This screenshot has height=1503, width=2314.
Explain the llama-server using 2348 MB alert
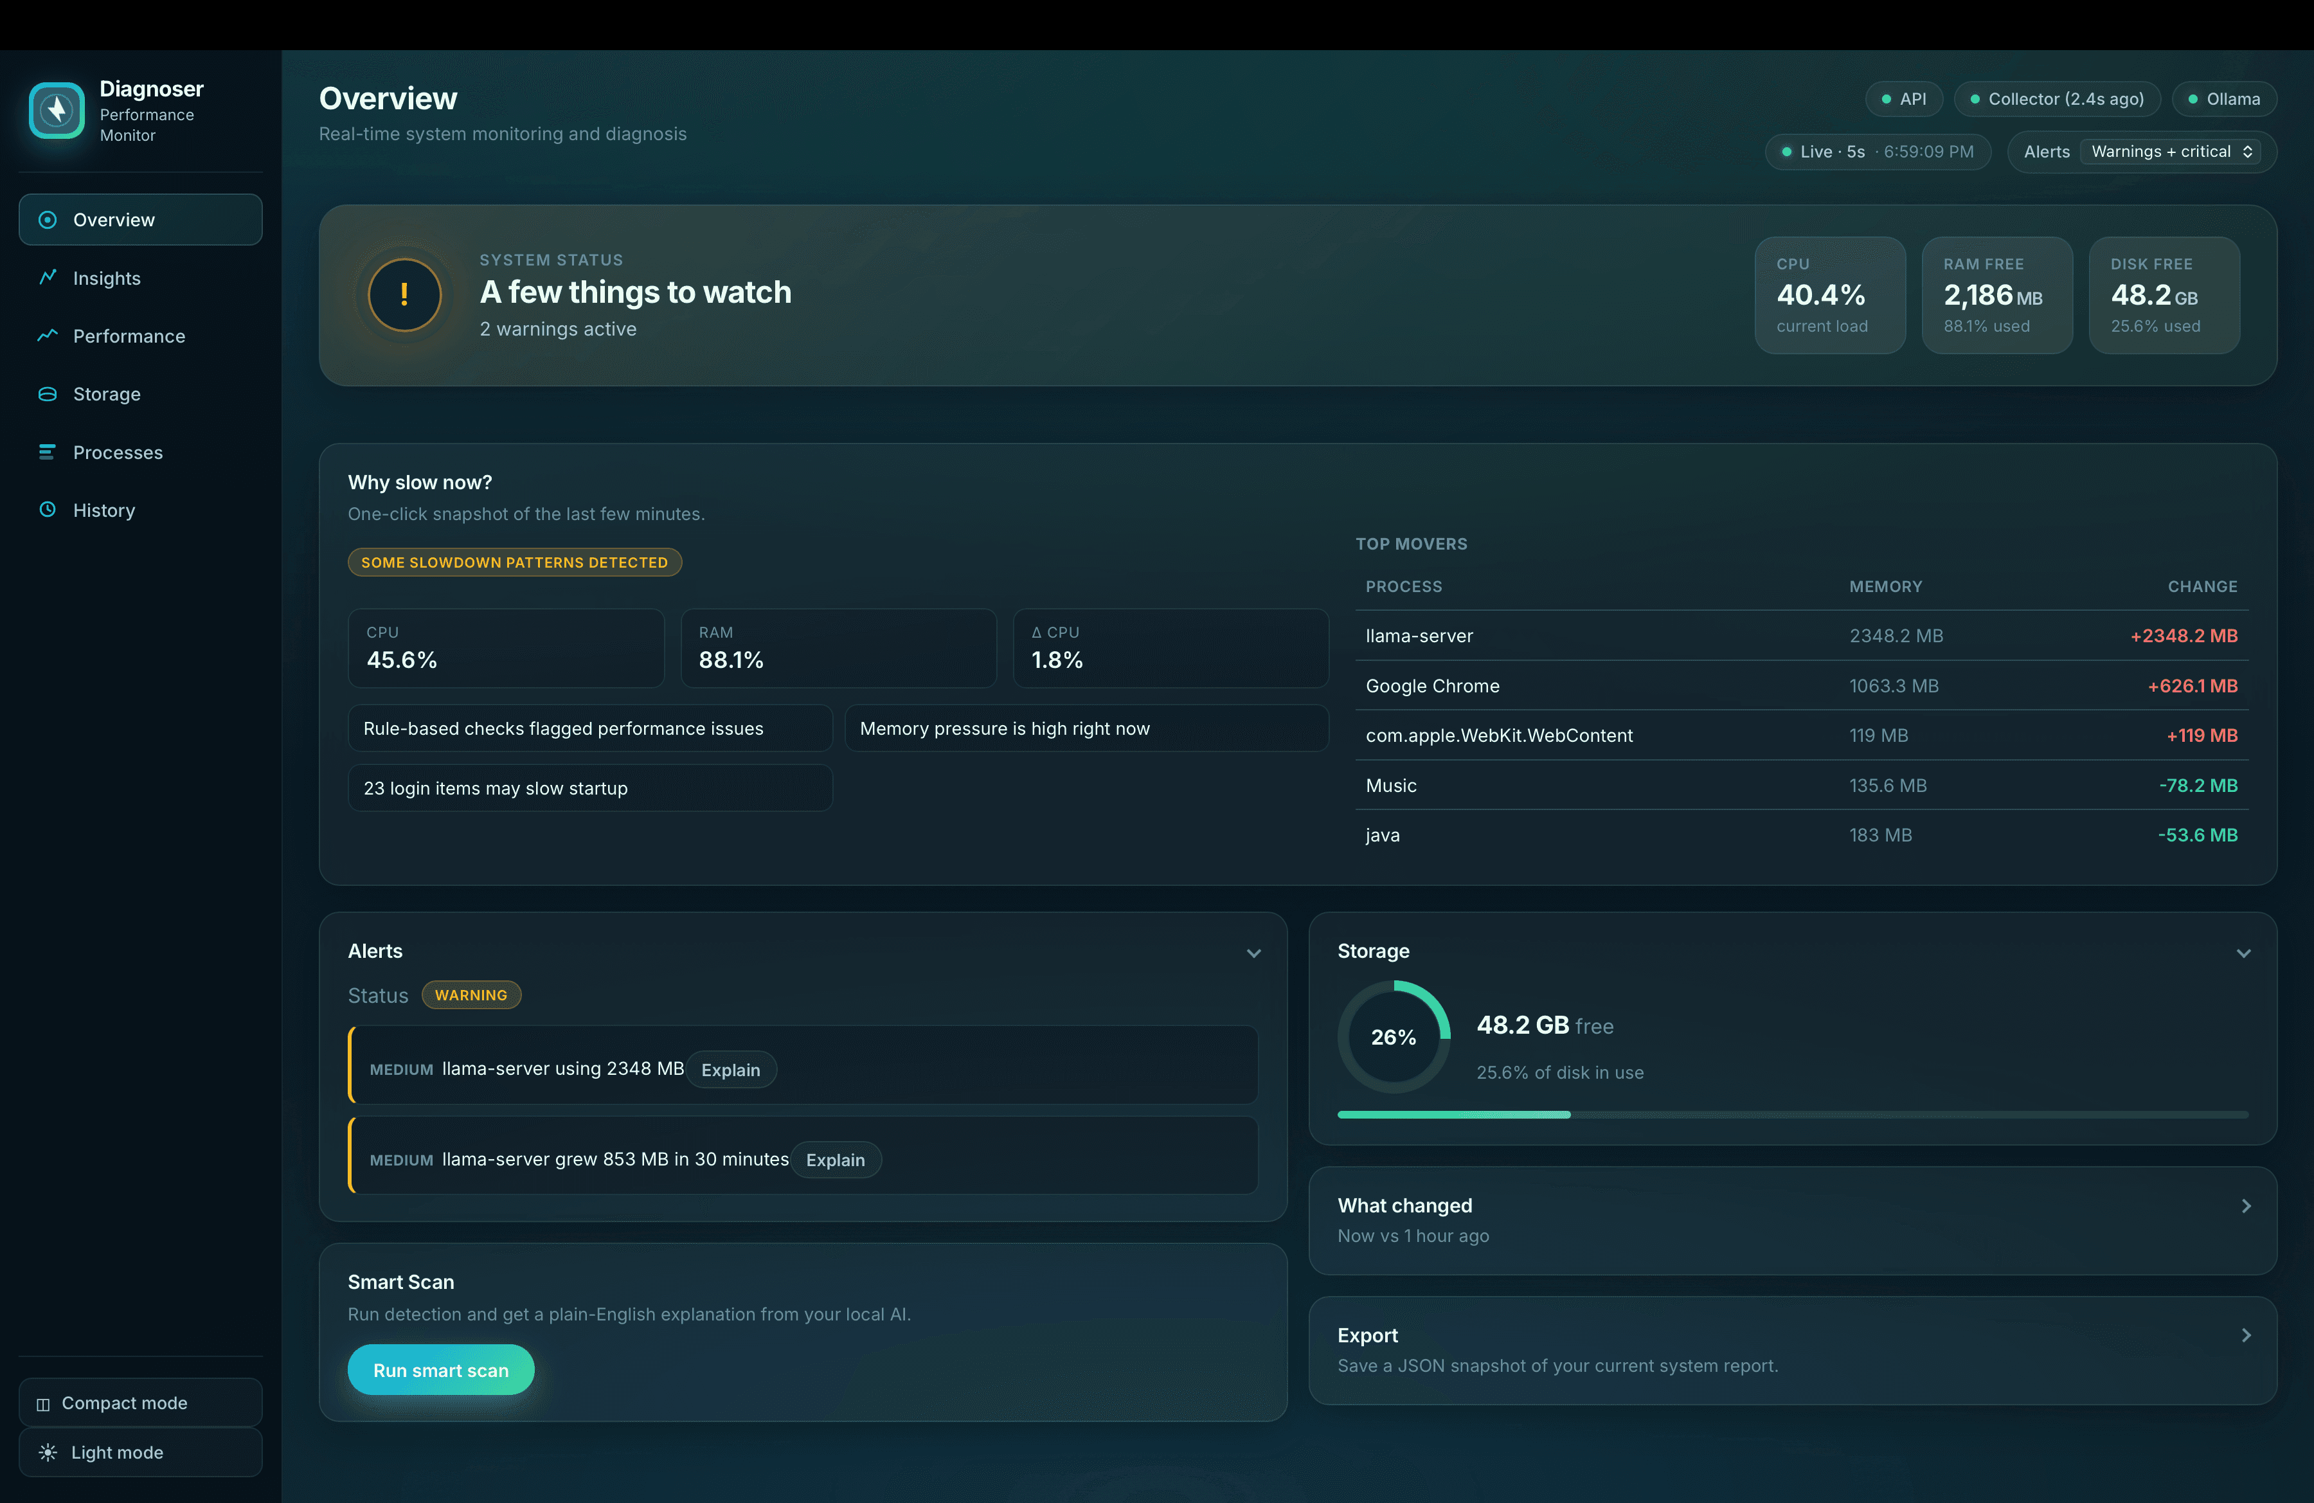731,1070
